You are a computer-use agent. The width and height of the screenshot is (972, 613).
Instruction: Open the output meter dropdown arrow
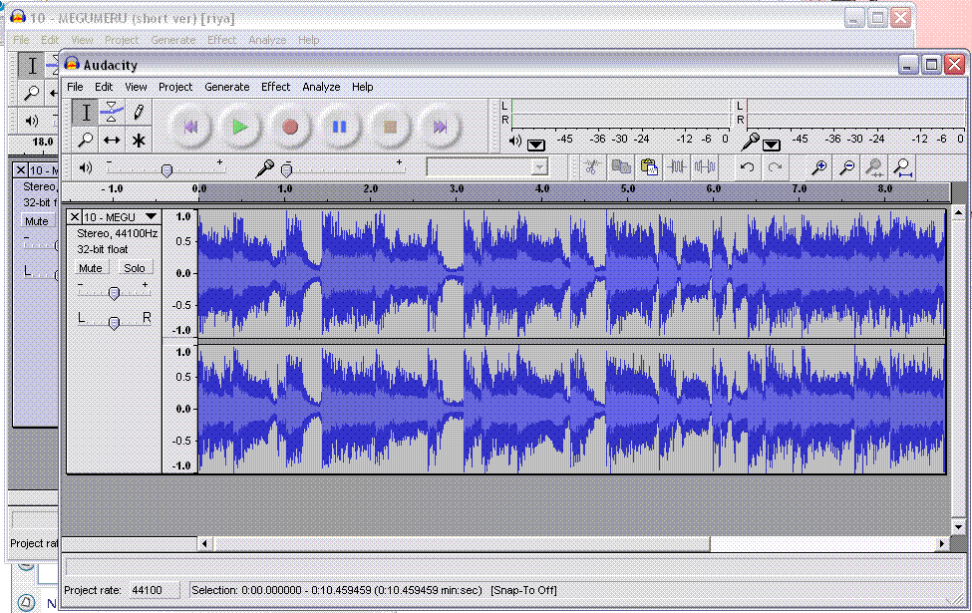click(536, 144)
